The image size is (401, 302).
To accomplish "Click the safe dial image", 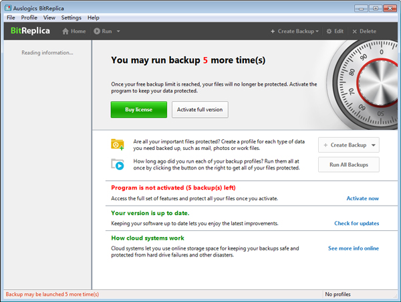I will 363,84.
